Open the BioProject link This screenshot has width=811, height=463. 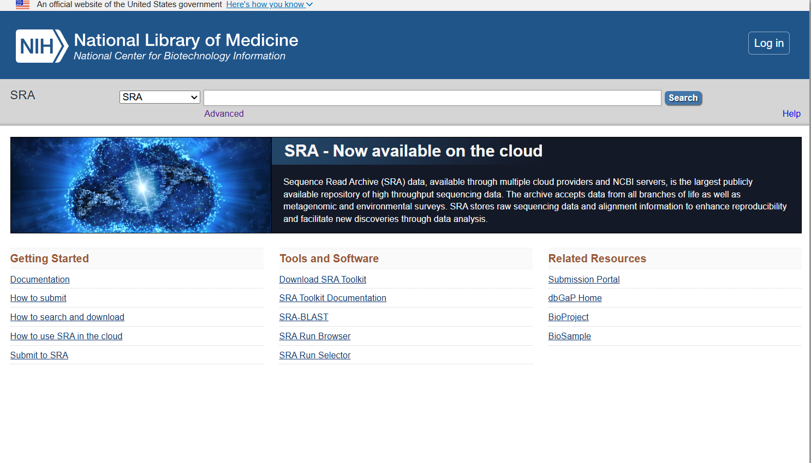click(568, 317)
